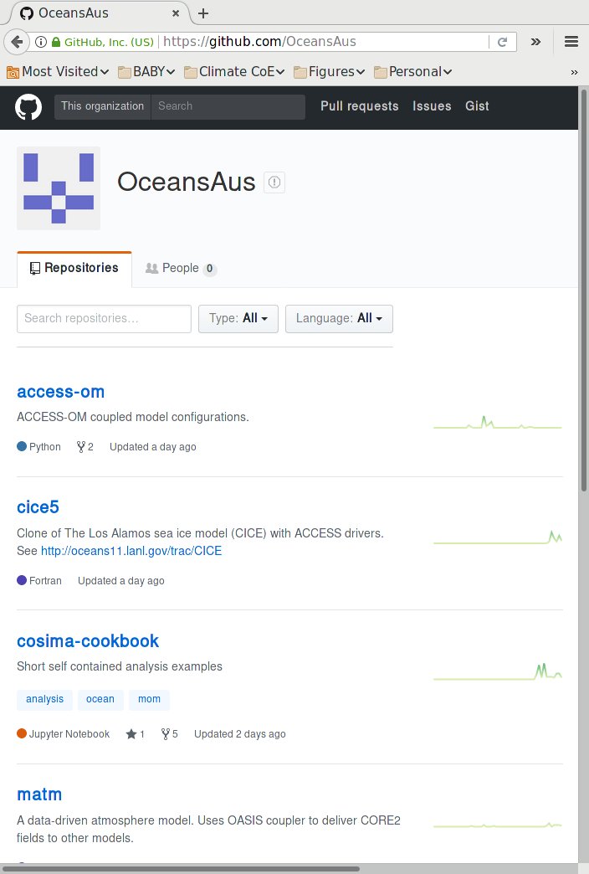
Task: Click the 'Updated 2 days ago' text
Action: (x=239, y=734)
